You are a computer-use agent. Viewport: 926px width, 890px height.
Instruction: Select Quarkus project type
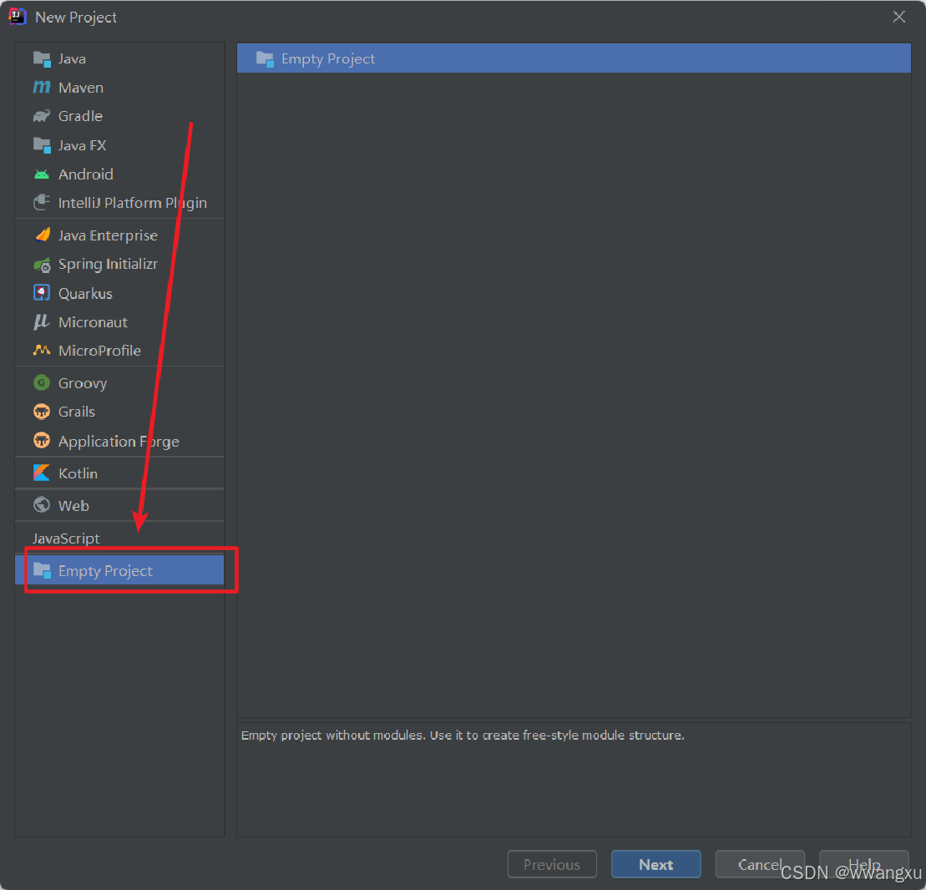[x=120, y=293]
